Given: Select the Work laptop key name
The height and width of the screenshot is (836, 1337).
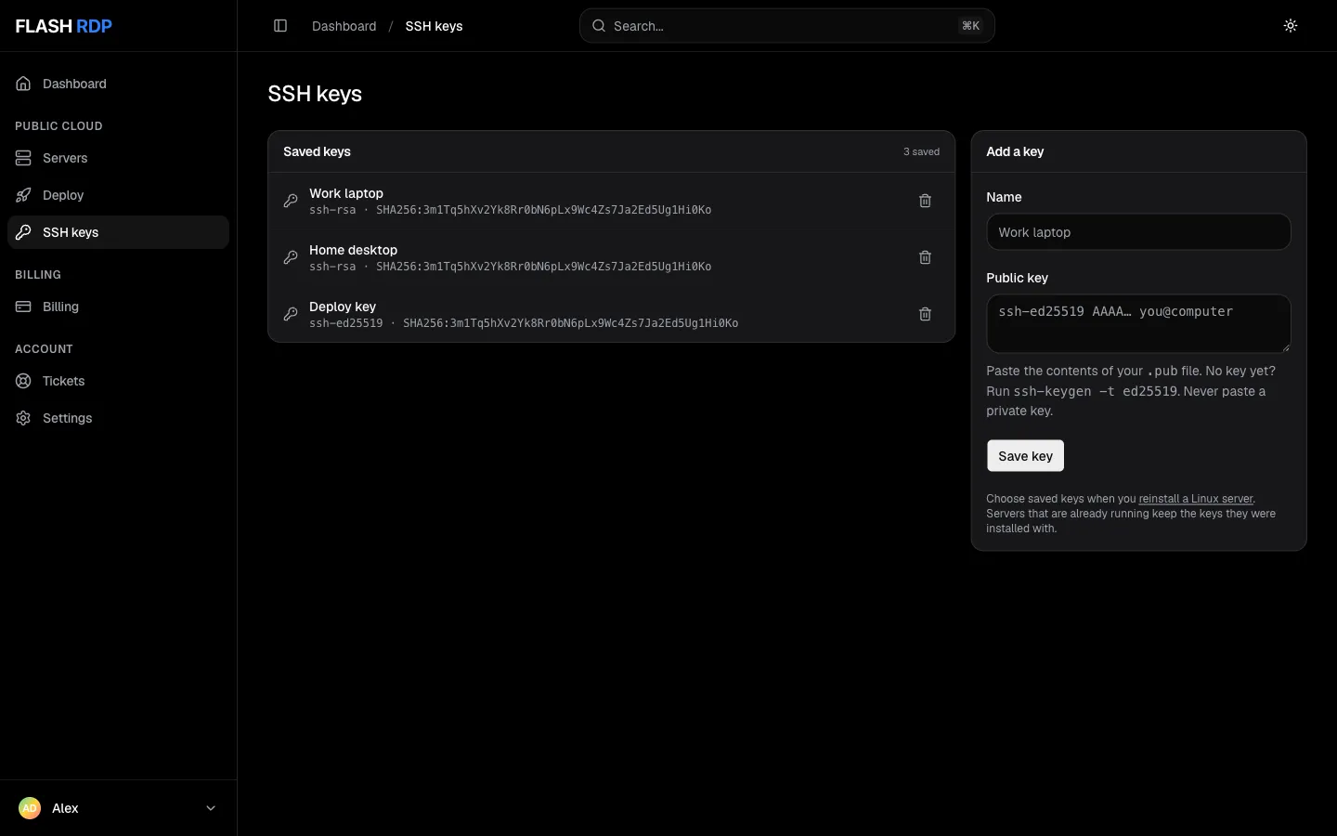Looking at the screenshot, I should [346, 193].
